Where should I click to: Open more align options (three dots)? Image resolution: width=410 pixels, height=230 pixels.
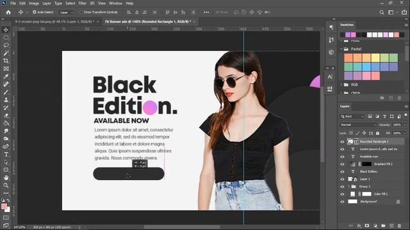click(206, 12)
